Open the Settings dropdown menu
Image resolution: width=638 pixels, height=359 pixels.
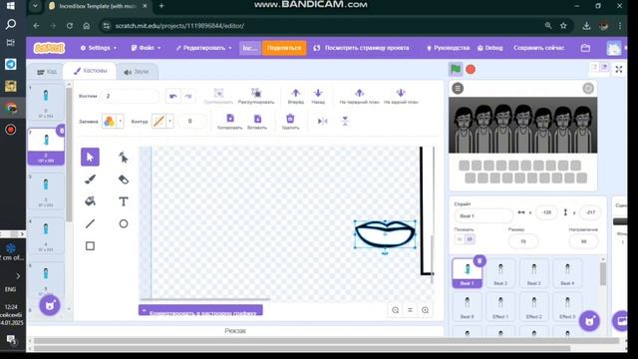click(x=98, y=48)
